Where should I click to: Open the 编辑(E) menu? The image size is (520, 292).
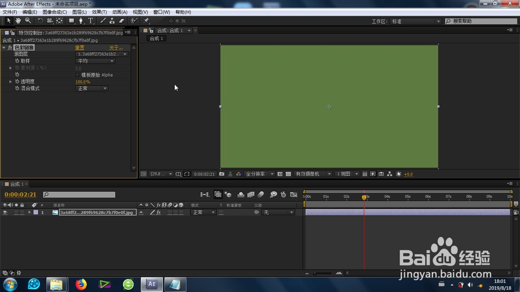click(x=30, y=12)
